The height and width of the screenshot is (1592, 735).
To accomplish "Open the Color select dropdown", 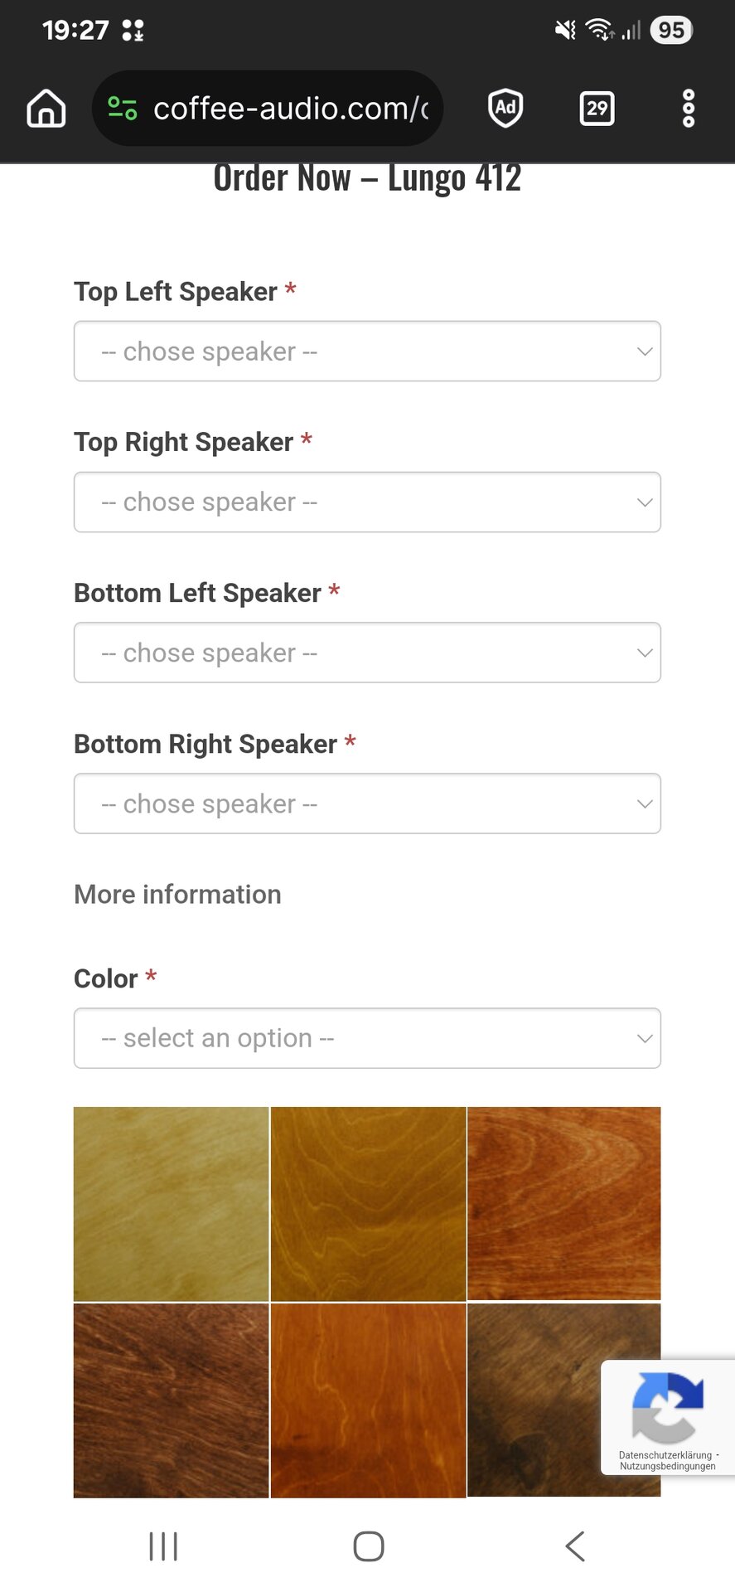I will pyautogui.click(x=367, y=1038).
